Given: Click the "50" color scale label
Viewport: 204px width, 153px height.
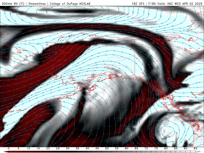Looking at the screenshot, I should (x=107, y=148).
